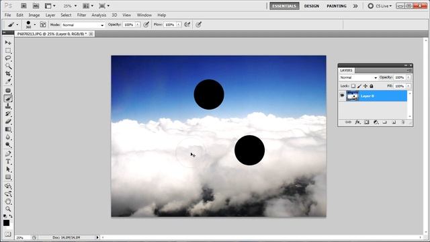Open the File menu
Viewport: 430px width, 242px height.
coord(7,15)
